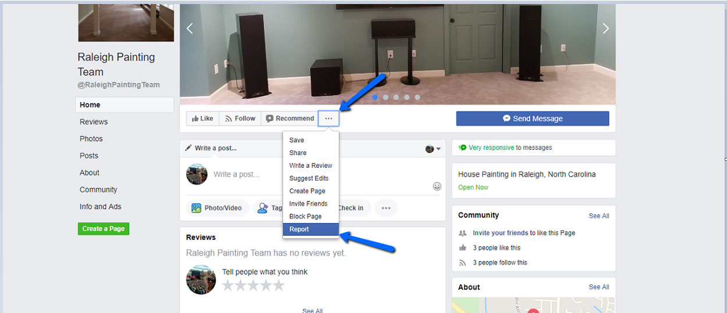727x313 pixels.
Task: Select Report from the dropdown menu
Action: point(300,229)
